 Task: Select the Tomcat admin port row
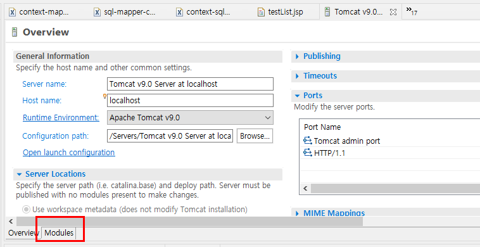(x=389, y=141)
